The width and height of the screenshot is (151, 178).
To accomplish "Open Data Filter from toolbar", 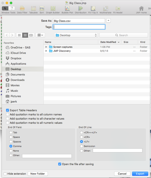I will [22, 10].
